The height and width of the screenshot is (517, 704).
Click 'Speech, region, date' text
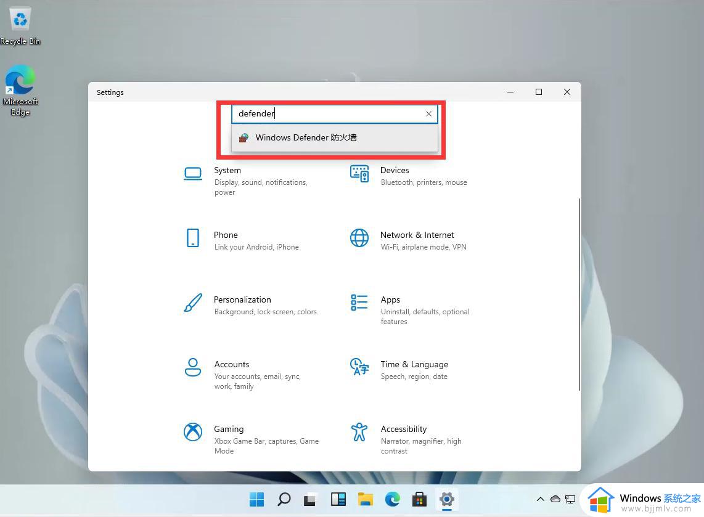(414, 377)
